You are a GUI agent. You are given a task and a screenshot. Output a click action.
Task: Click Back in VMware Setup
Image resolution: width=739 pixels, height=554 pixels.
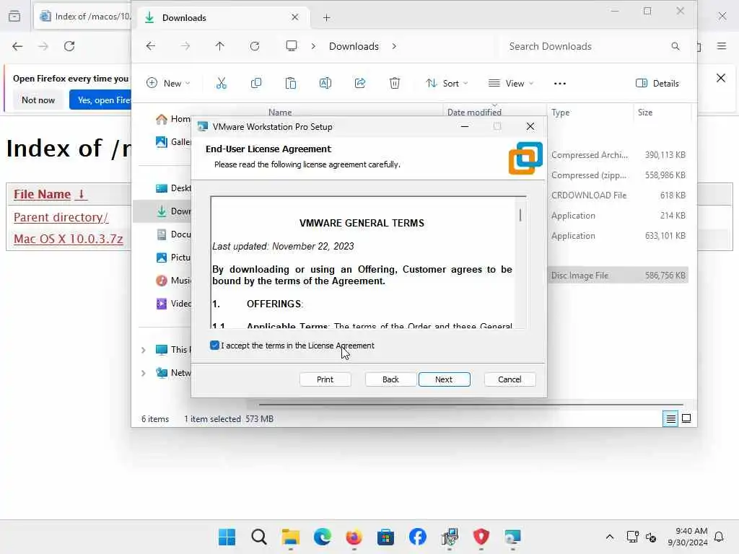(x=390, y=379)
